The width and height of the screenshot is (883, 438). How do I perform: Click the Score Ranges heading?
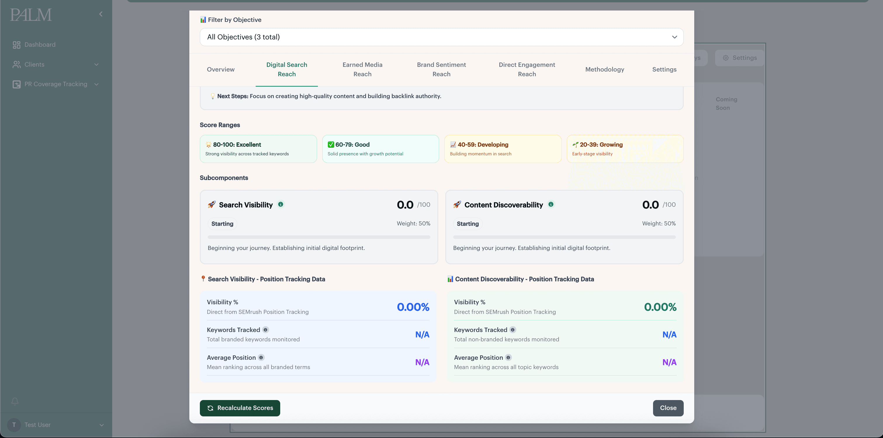220,125
